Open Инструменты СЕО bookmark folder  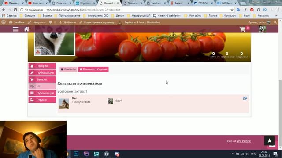tap(96, 16)
